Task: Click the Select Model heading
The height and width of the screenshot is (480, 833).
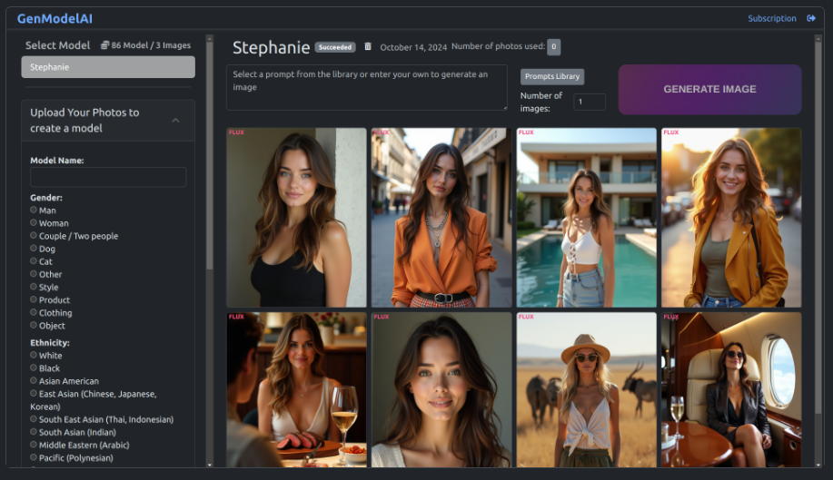Action: pyautogui.click(x=58, y=45)
